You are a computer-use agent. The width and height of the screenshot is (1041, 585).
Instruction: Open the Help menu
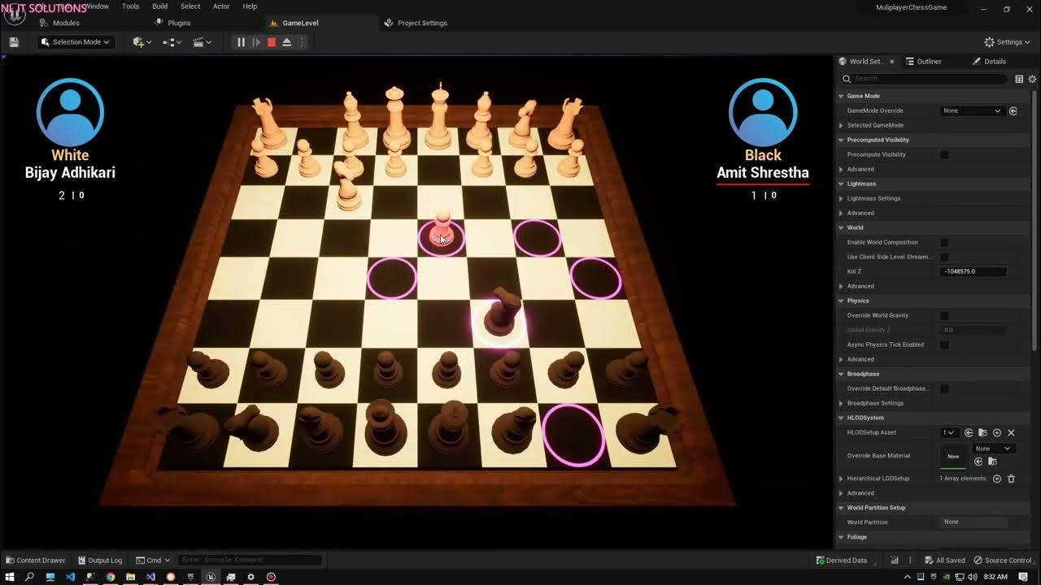click(x=250, y=6)
